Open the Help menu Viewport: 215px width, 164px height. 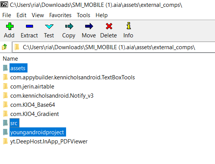[102, 15]
